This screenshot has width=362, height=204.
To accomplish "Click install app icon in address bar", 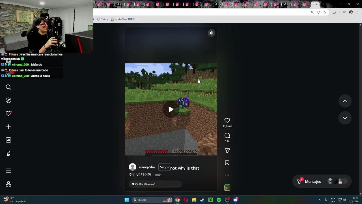I will point(318,12).
